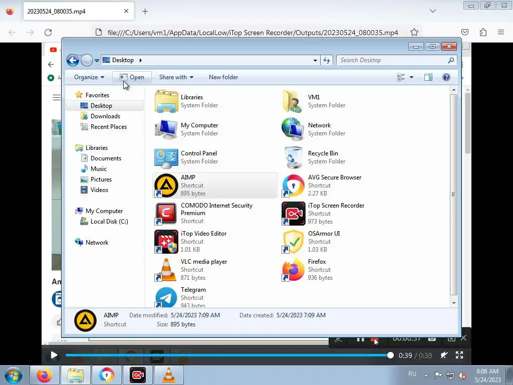This screenshot has height=385, width=513.
Task: Open the Windows Start menu
Action: 14,375
